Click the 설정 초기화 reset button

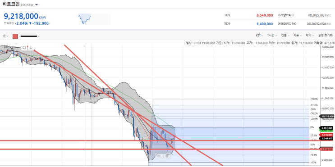tap(325, 36)
